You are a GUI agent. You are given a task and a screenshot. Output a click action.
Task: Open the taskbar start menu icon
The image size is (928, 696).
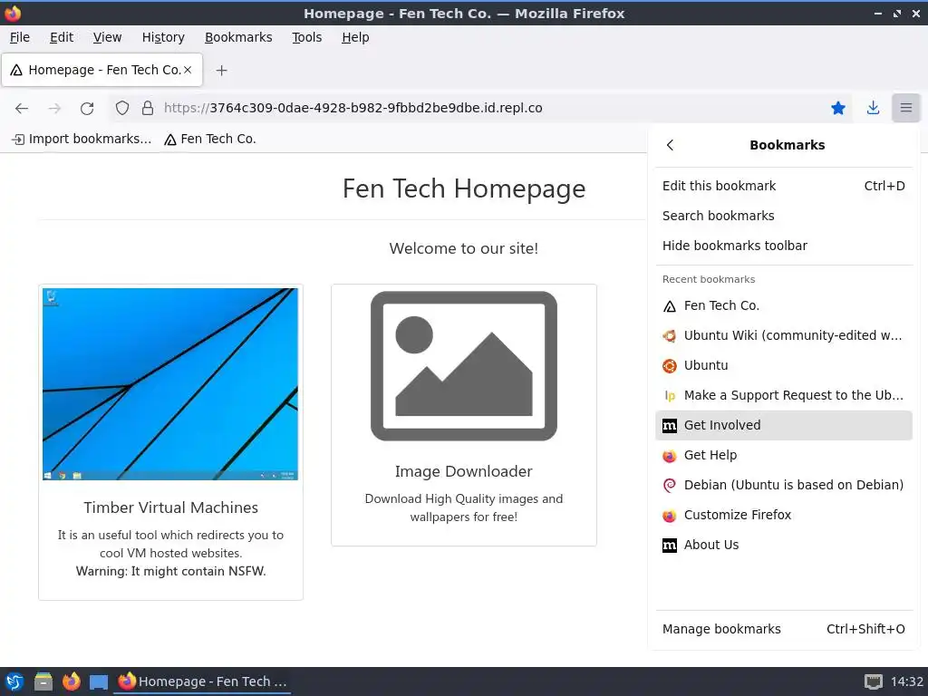[14, 681]
